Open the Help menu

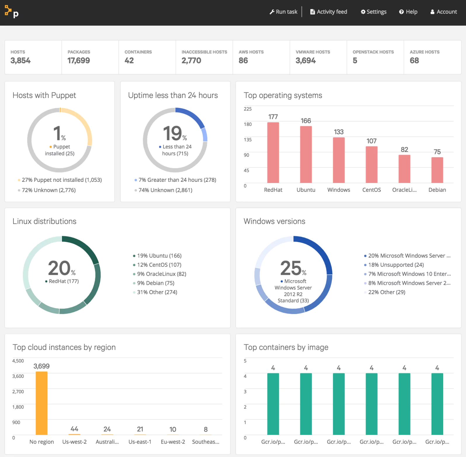[408, 12]
